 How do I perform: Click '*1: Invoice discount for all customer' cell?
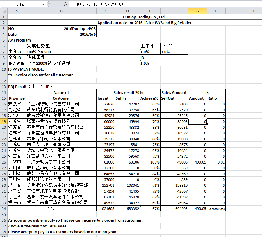[x=40, y=75]
